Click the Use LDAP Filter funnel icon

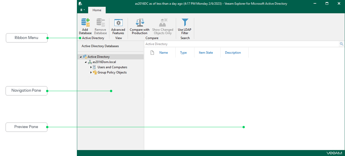tap(185, 23)
